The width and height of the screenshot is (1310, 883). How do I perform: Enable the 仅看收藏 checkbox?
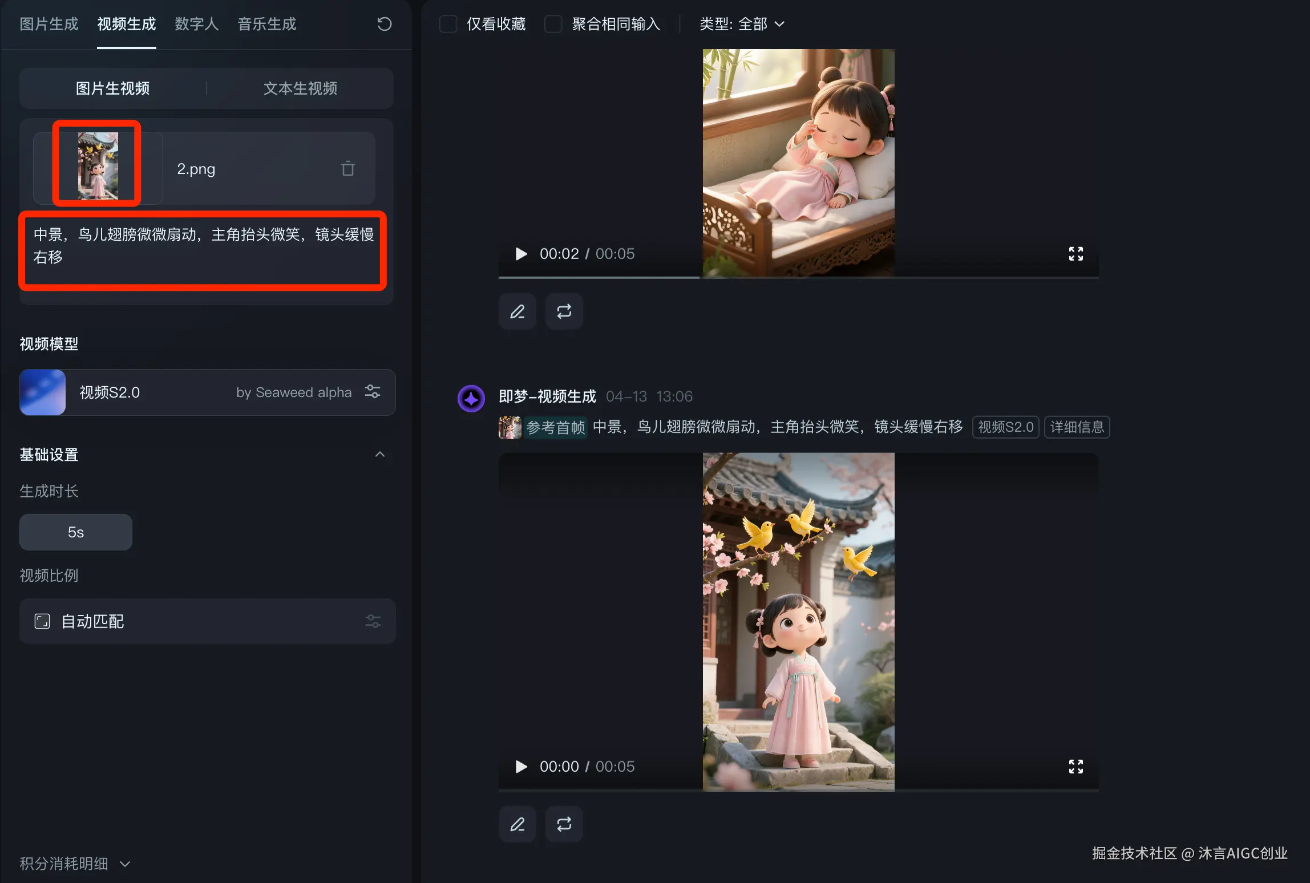448,24
